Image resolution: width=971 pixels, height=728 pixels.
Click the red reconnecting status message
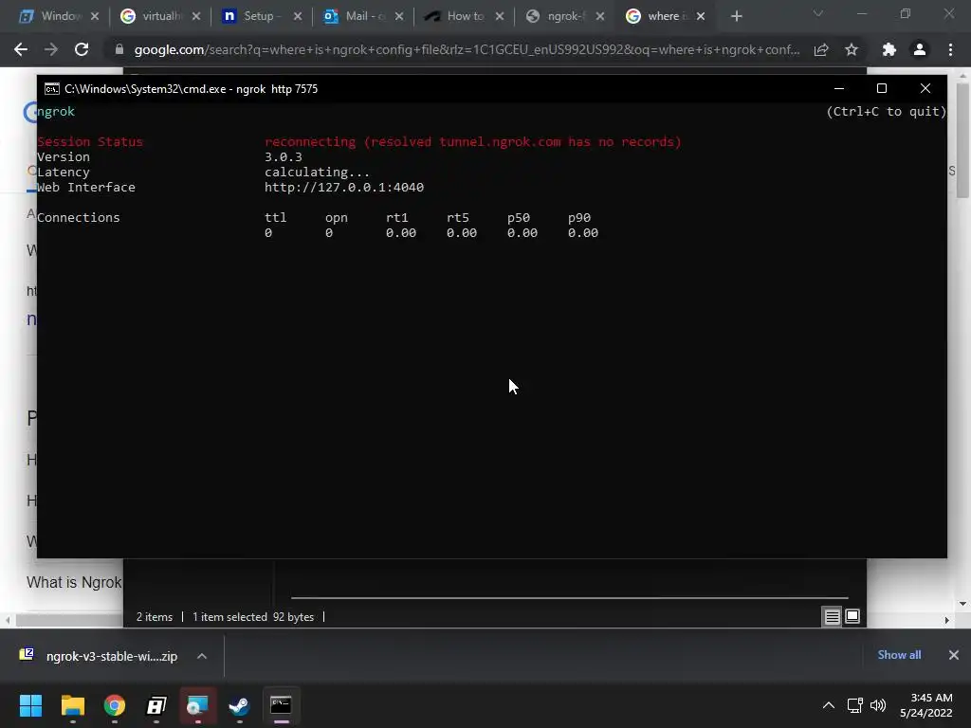[x=473, y=142]
